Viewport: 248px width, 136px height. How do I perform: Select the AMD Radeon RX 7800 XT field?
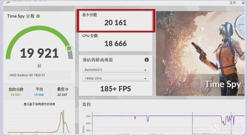pyautogui.click(x=39, y=75)
